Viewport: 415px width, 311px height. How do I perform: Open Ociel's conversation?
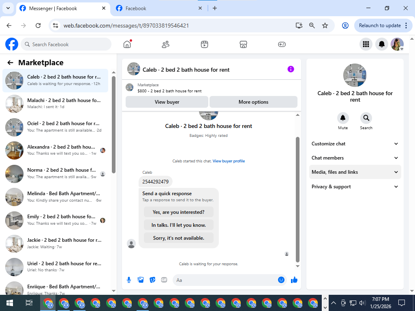coord(55,127)
